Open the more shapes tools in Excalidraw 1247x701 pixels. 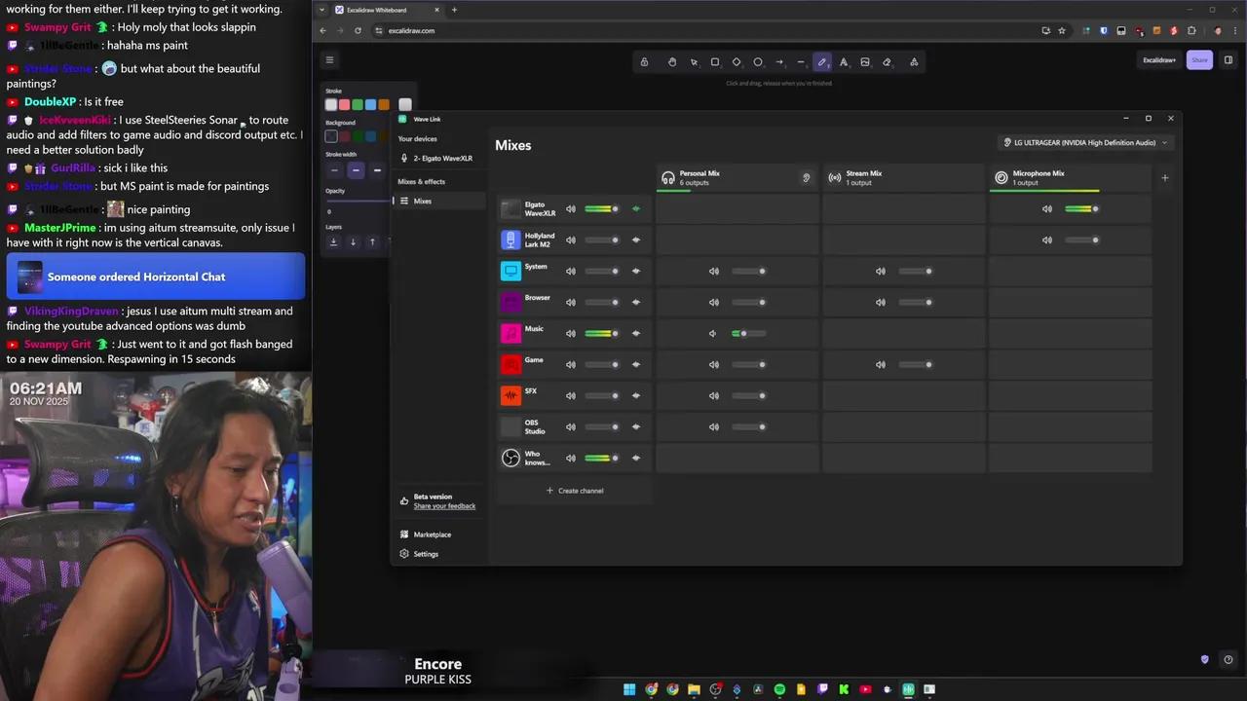[914, 61]
